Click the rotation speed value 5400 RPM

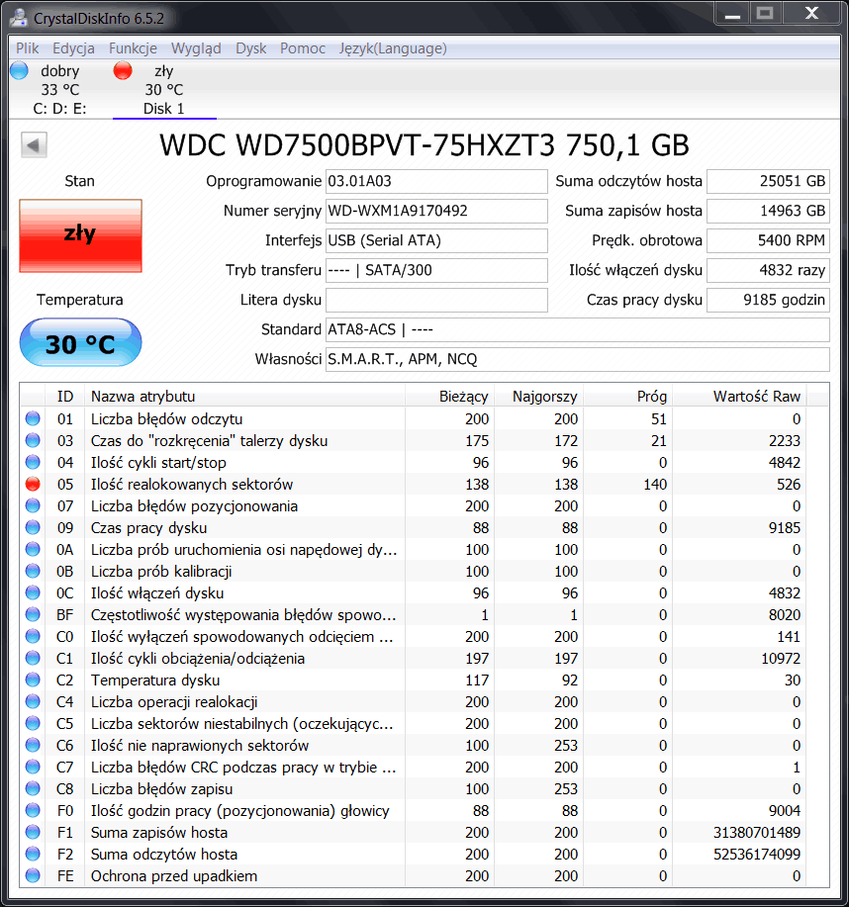768,240
